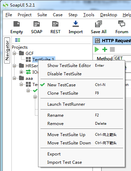Open the Help menu

[x=127, y=15]
